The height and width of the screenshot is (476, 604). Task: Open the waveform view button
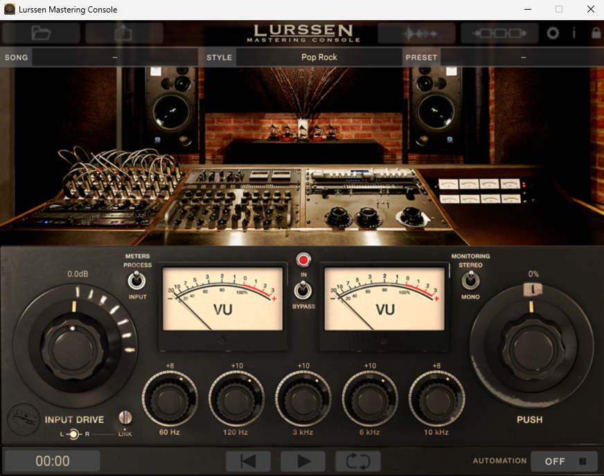pos(416,33)
